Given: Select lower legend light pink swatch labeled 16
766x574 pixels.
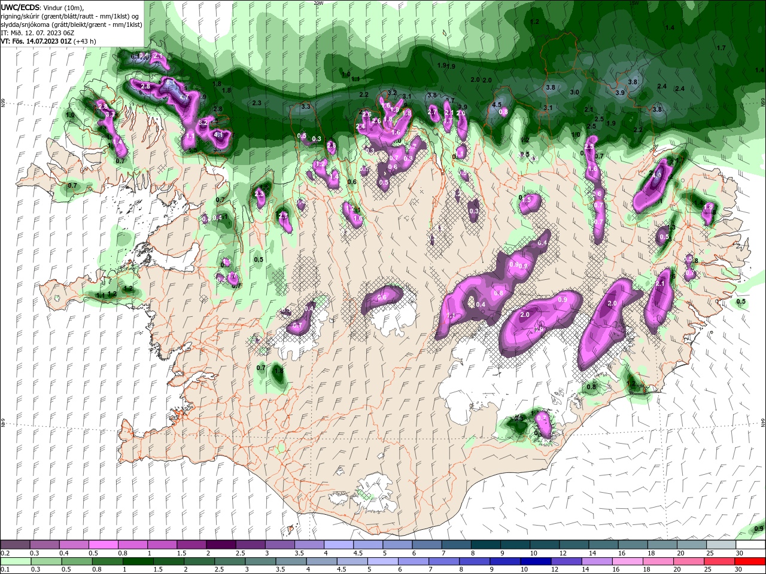Looking at the screenshot, I should (628, 561).
